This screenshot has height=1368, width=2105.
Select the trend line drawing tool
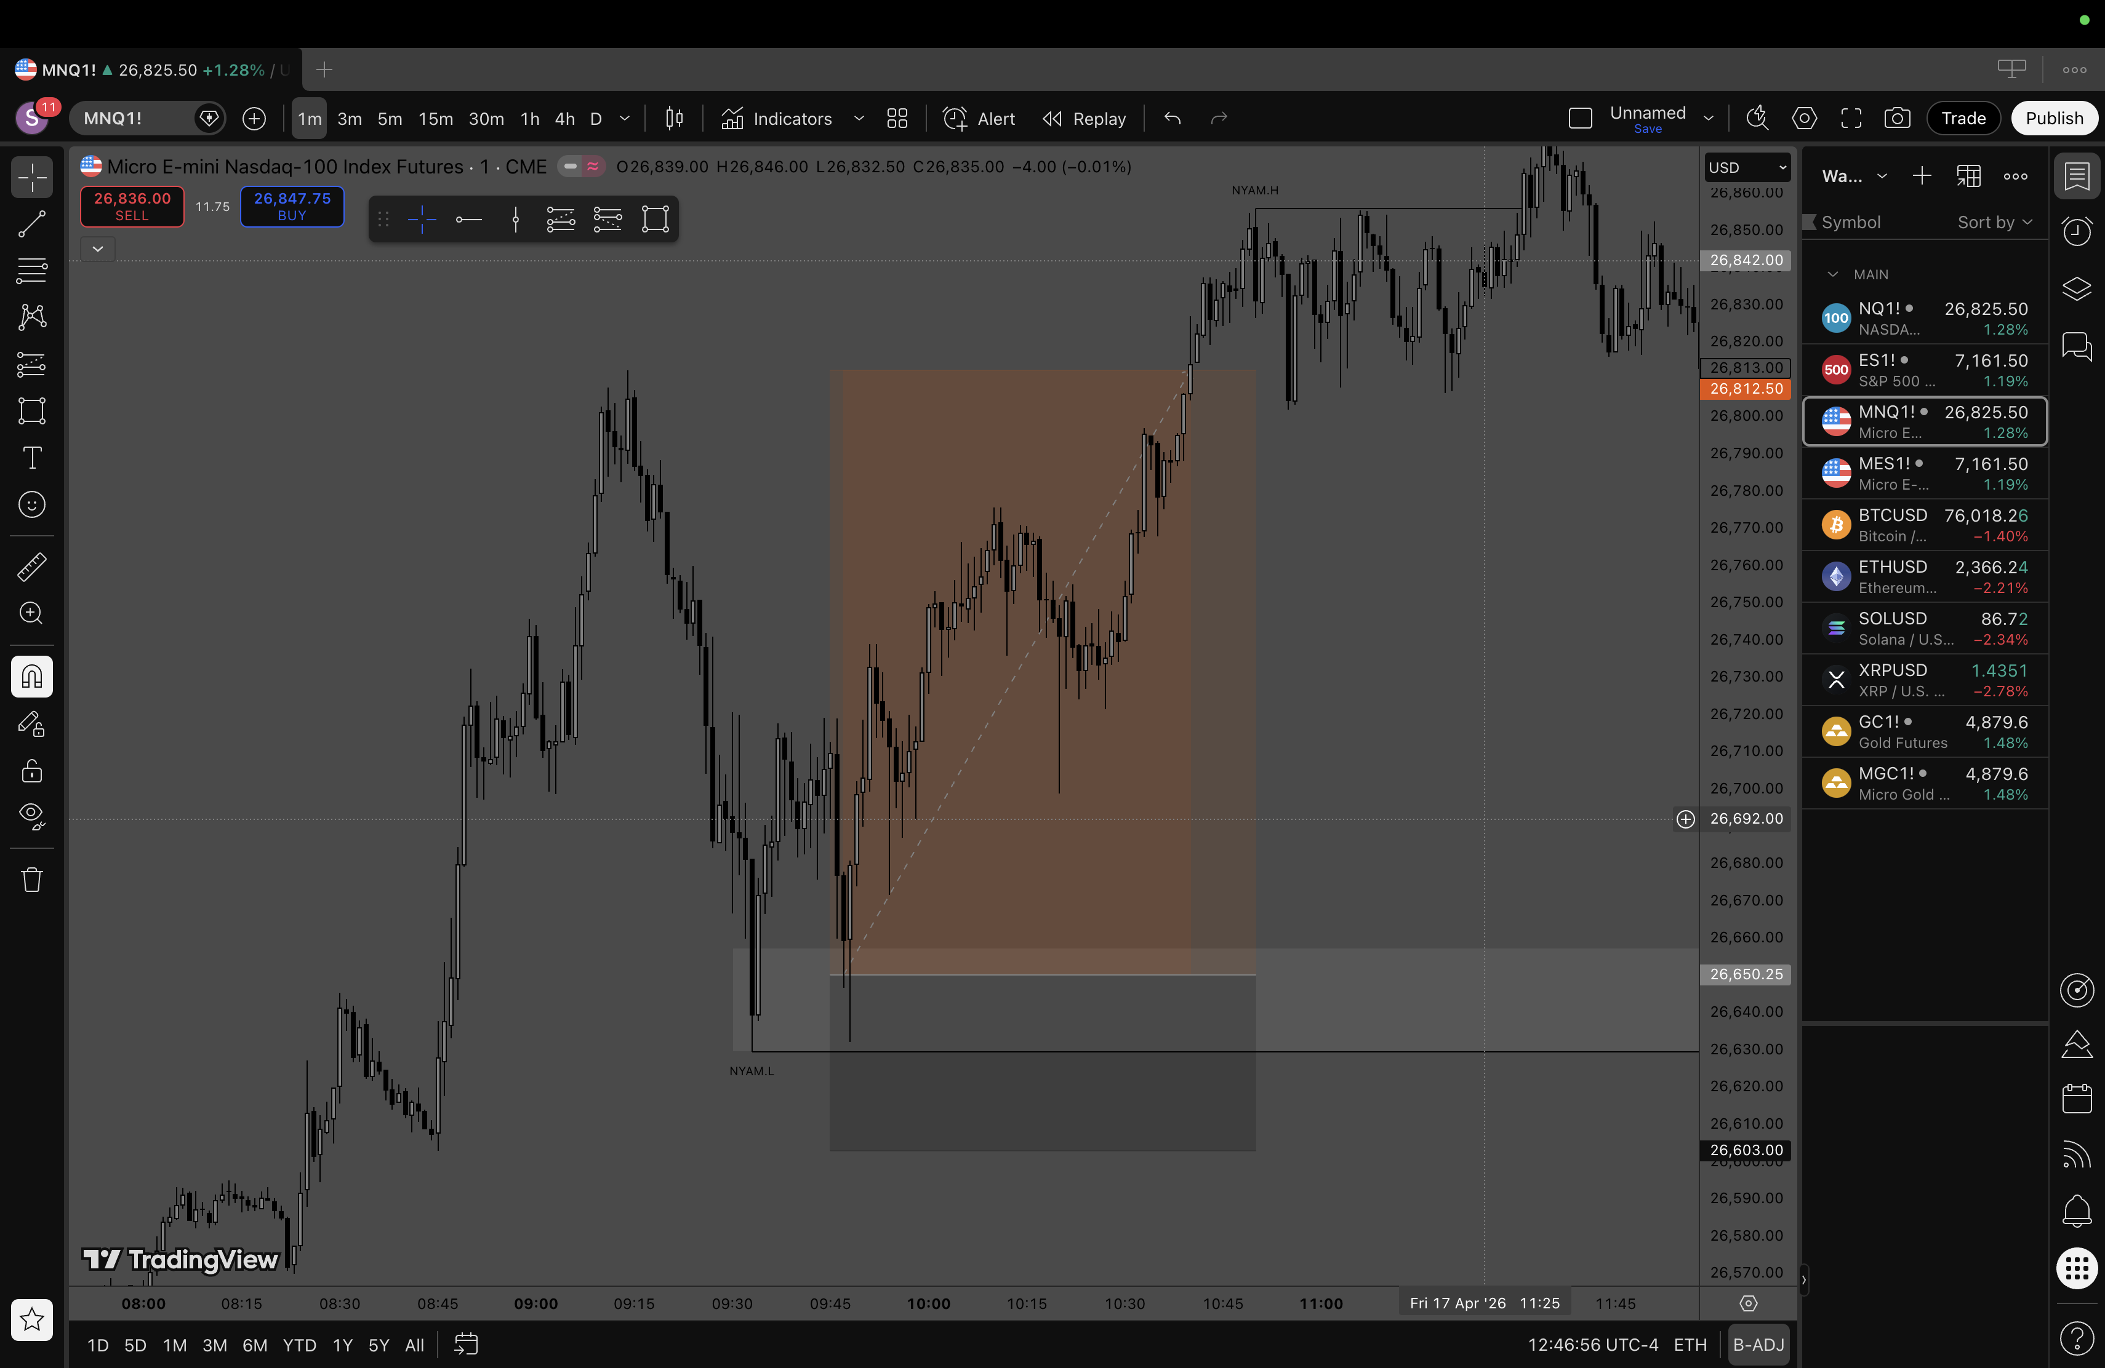click(x=32, y=225)
